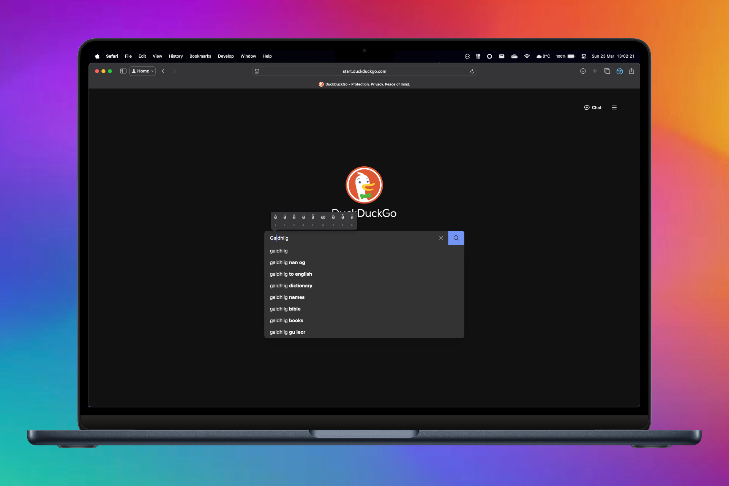Click the blue cube extension icon
Image resolution: width=729 pixels, height=486 pixels.
[619, 71]
